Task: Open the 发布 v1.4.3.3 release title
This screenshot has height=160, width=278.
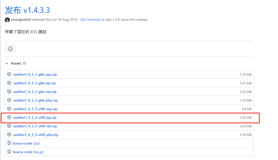Action: click(x=27, y=10)
